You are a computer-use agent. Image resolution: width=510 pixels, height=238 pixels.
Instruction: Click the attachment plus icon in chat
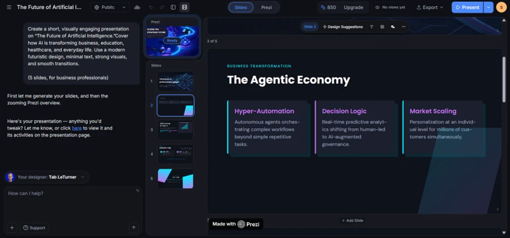pyautogui.click(x=12, y=228)
